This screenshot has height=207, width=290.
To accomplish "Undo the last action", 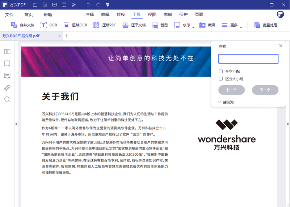I will (88, 5).
